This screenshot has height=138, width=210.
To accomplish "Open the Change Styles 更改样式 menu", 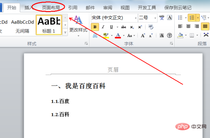I will tap(78, 26).
